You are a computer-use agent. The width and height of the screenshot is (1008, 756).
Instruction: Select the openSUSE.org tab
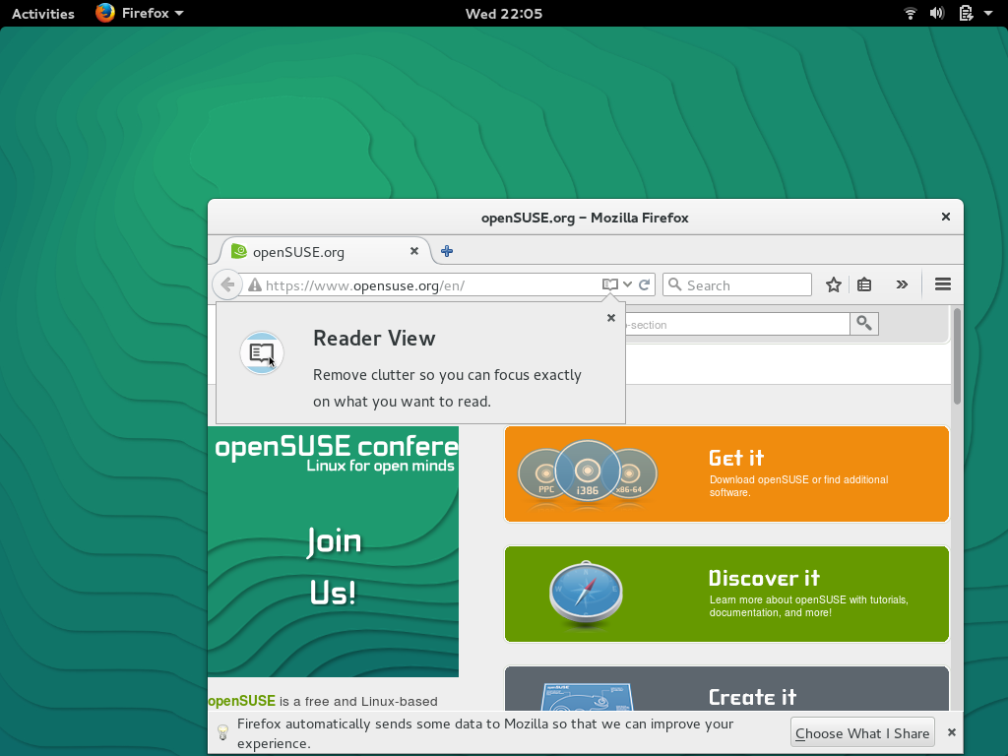325,251
